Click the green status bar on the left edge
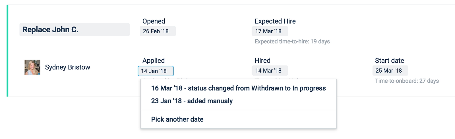 click(7, 51)
